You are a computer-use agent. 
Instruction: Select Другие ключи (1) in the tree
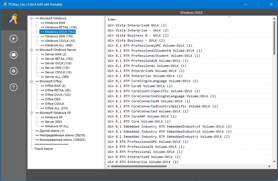click(x=50, y=131)
